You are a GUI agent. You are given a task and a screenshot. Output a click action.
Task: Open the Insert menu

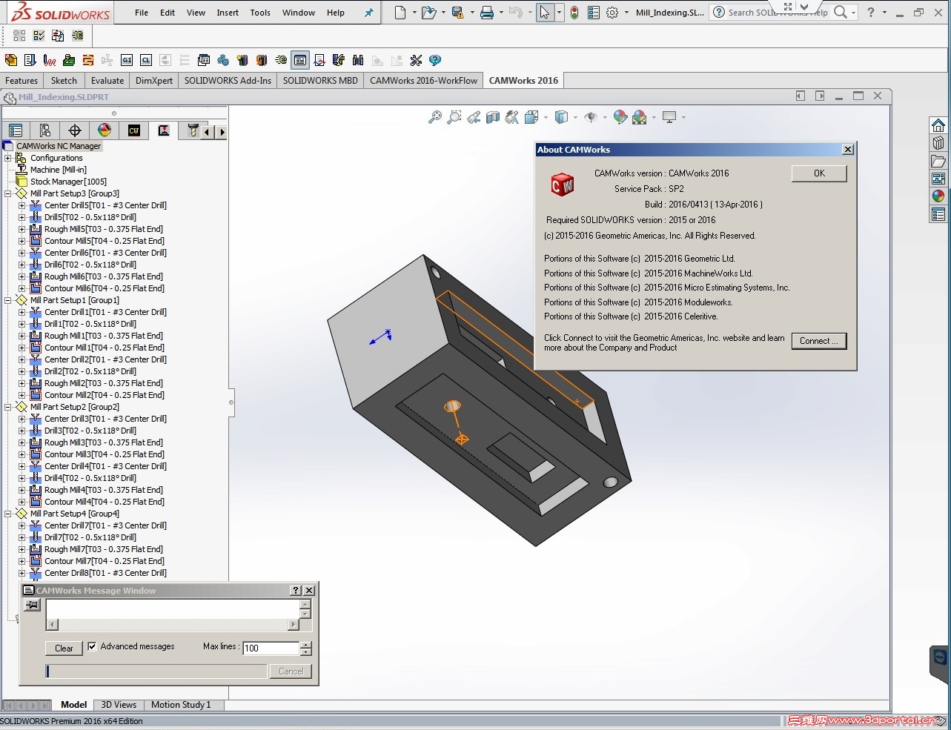point(228,13)
